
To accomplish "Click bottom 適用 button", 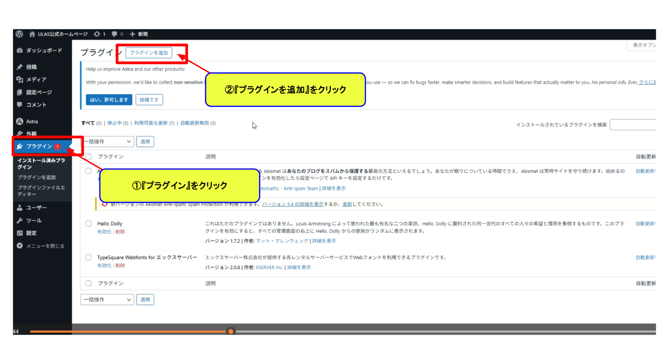I will (145, 300).
